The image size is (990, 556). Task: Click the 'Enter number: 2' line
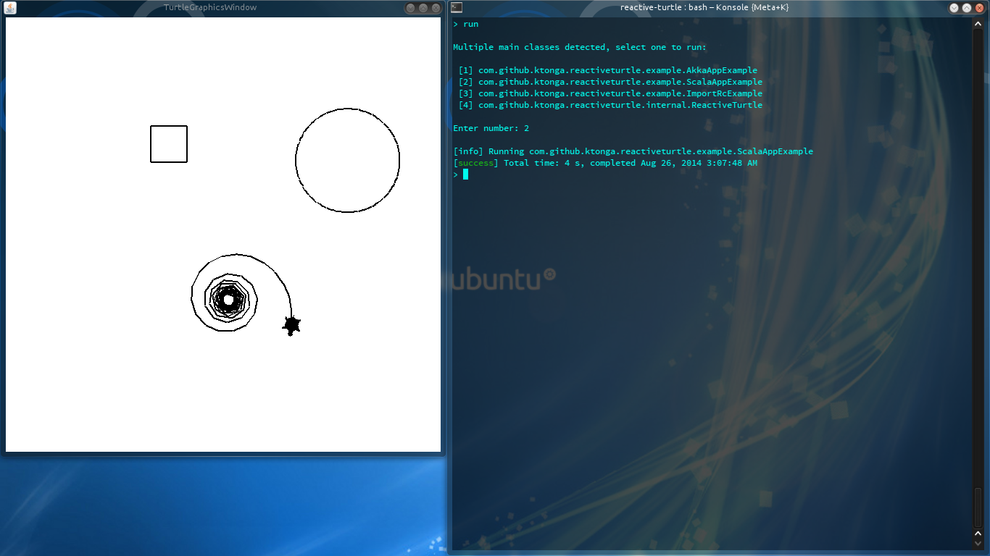click(x=491, y=128)
